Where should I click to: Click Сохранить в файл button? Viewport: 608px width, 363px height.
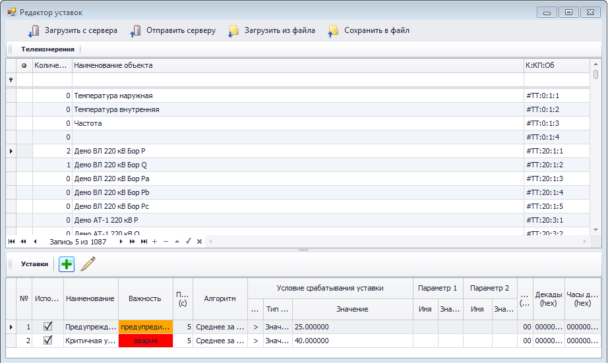tap(369, 30)
